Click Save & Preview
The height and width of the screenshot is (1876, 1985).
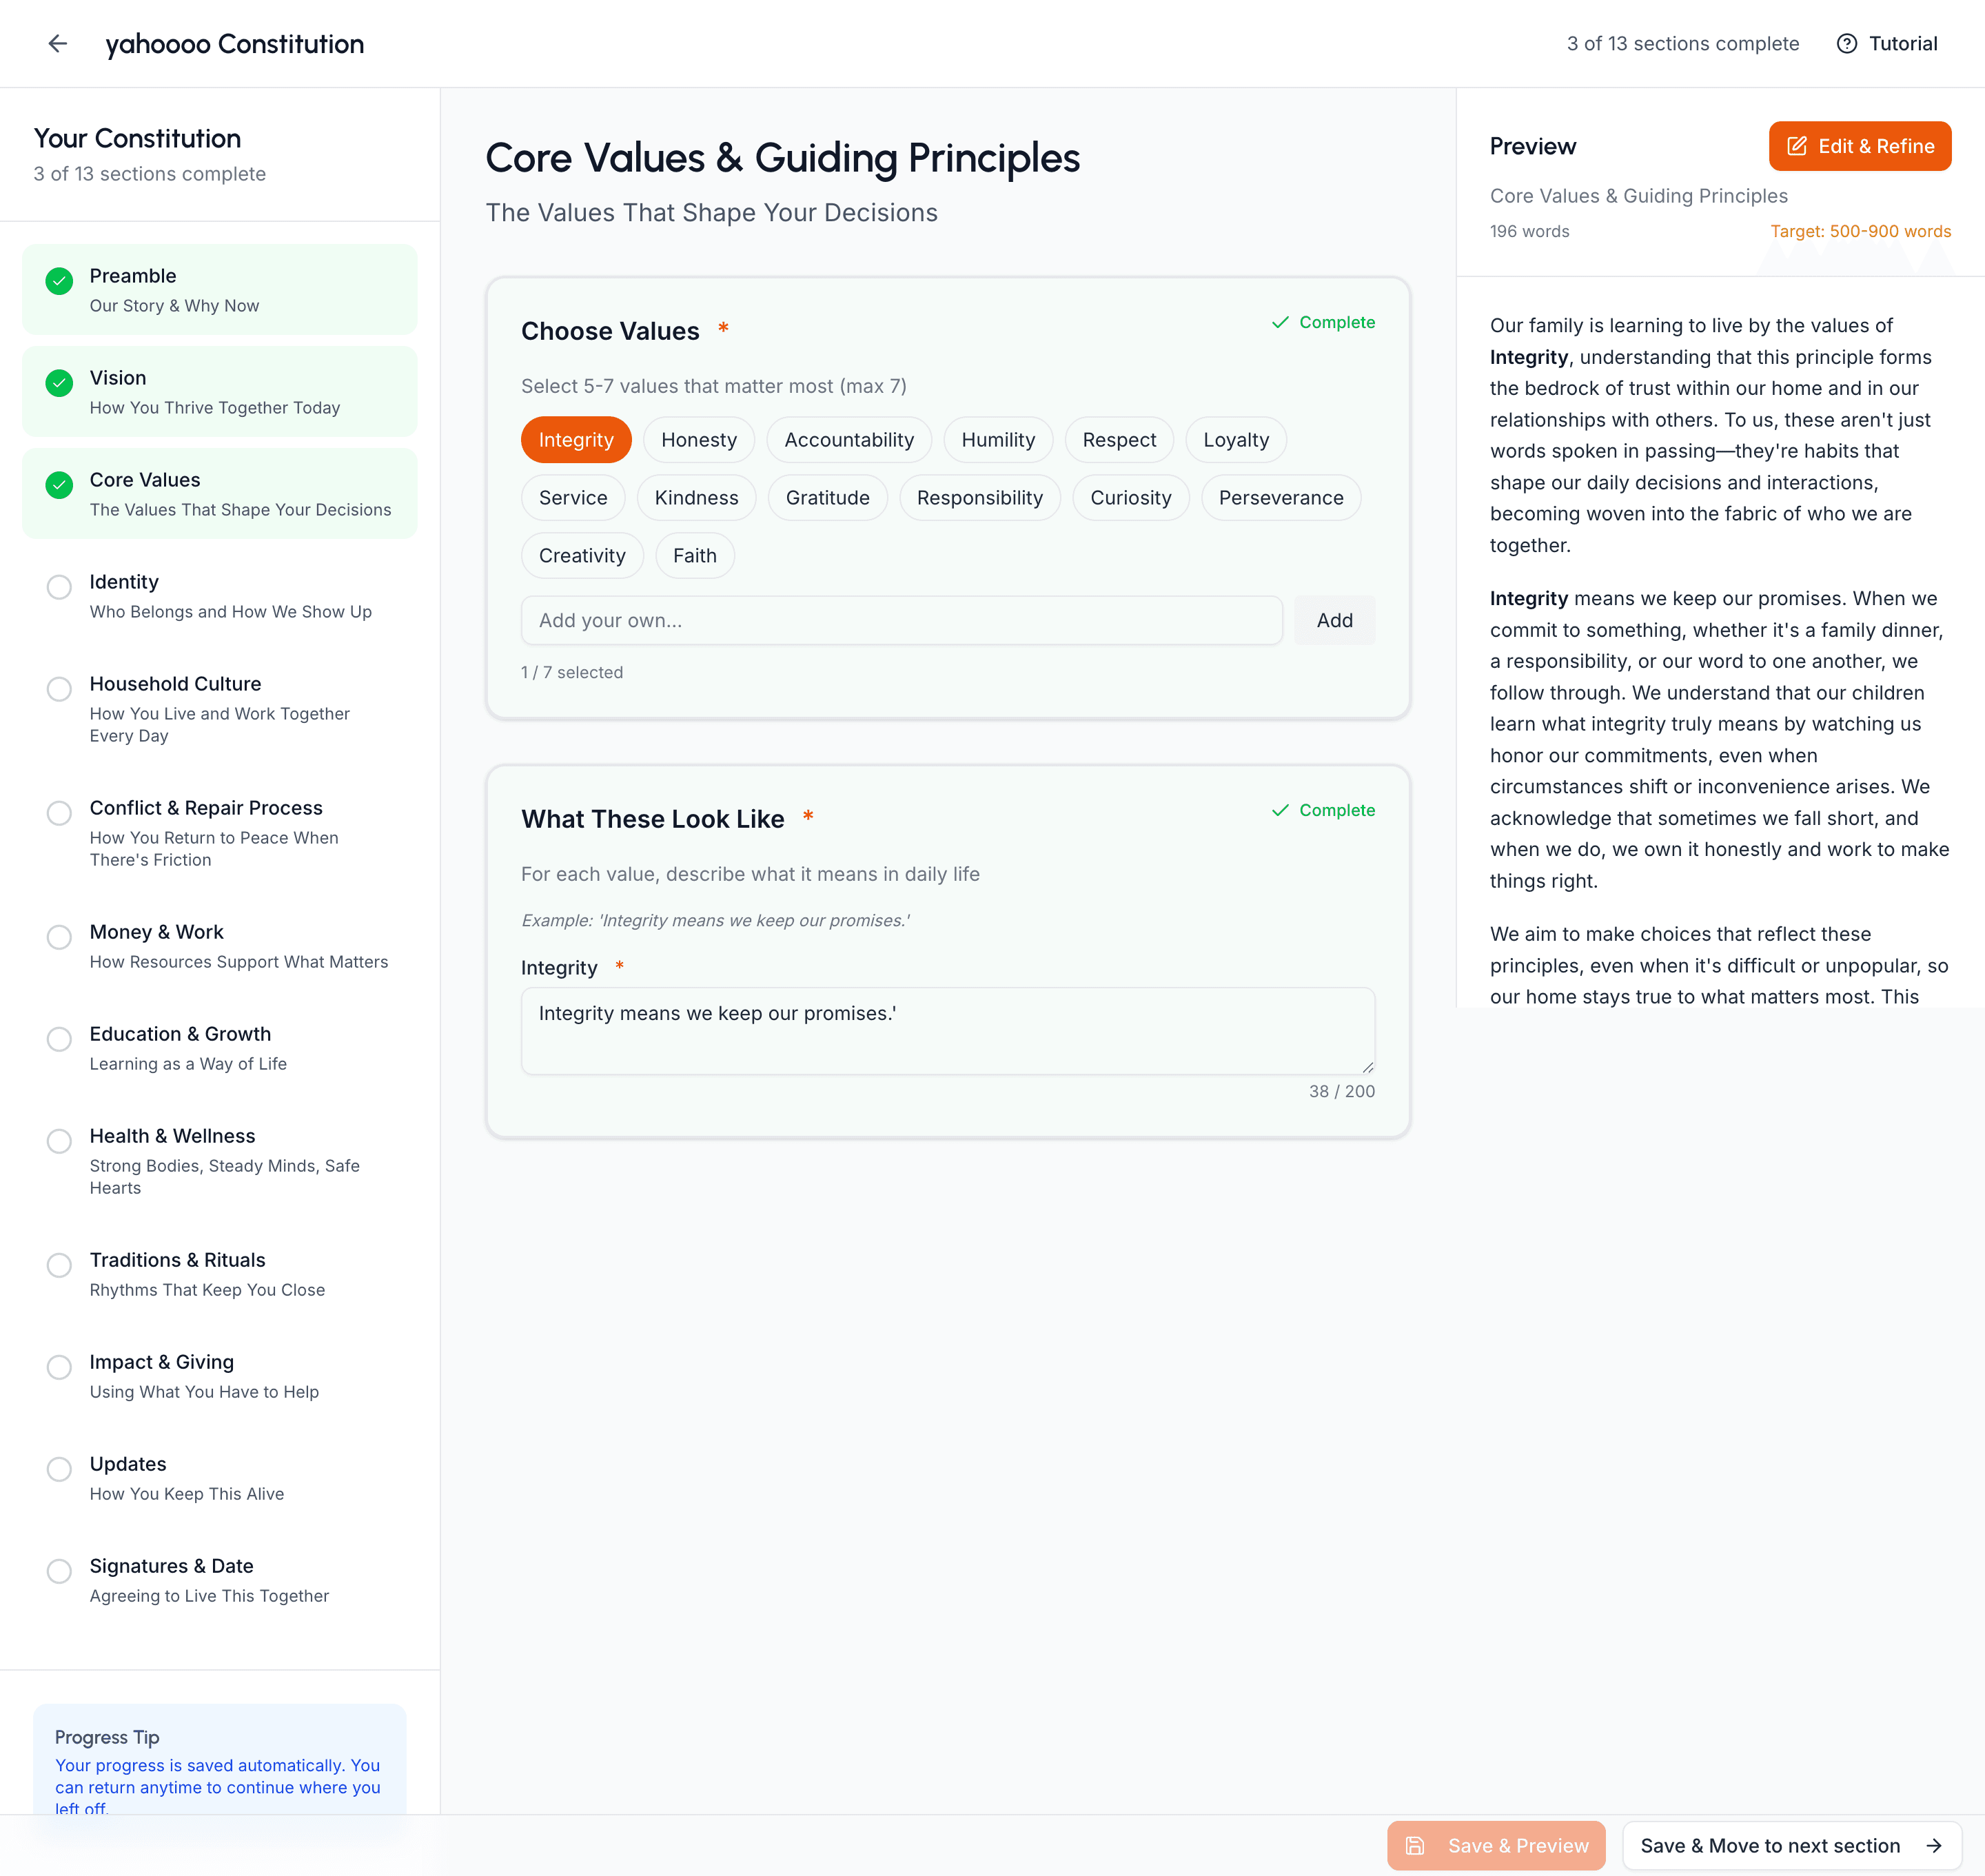[1496, 1845]
